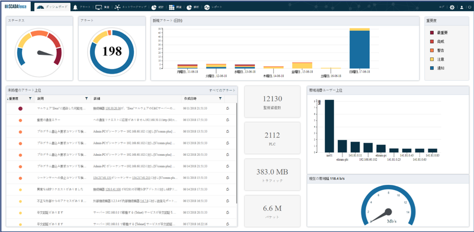Click the 危威 red legend swatch
This screenshot has height=232, width=474.
tap(432, 41)
